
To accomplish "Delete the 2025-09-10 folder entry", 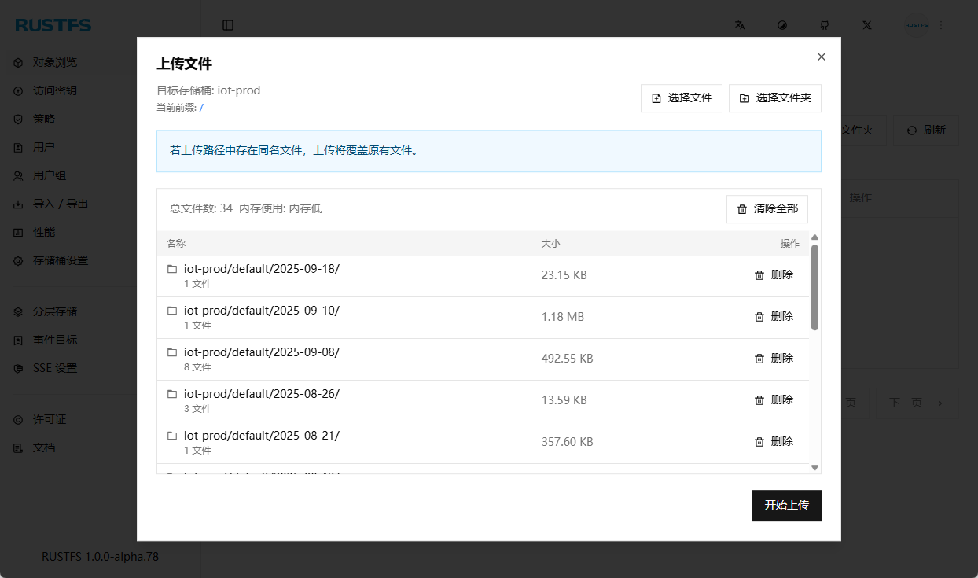I will (x=774, y=316).
